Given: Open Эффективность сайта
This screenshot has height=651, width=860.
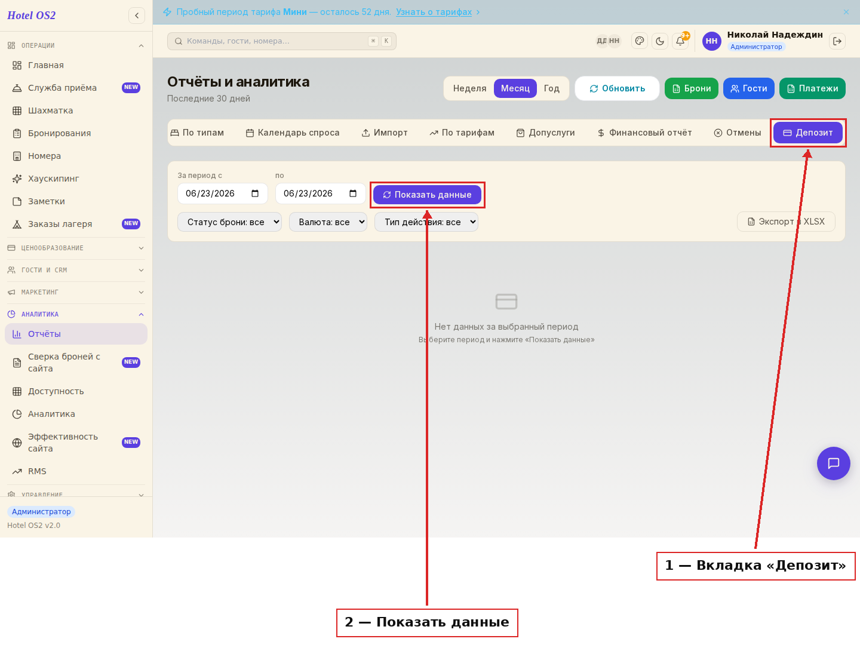Looking at the screenshot, I should 76,443.
